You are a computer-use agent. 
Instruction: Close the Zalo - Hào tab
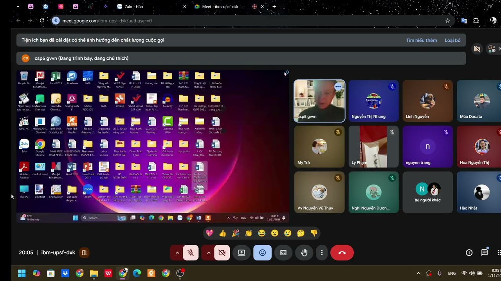pos(185,7)
